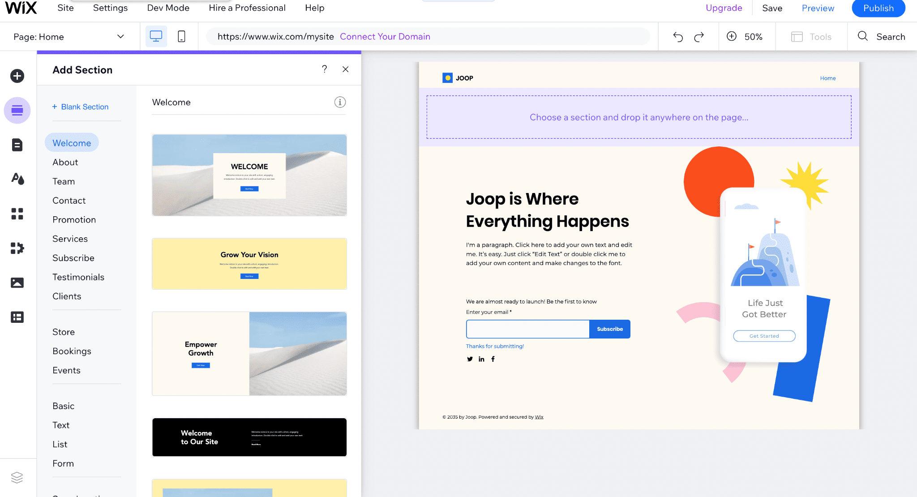Click the Layers panel icon in sidebar
The image size is (917, 497).
[17, 479]
